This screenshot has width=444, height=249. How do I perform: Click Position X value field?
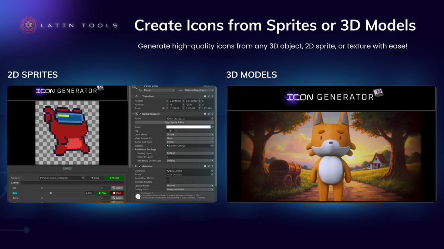pyautogui.click(x=175, y=101)
